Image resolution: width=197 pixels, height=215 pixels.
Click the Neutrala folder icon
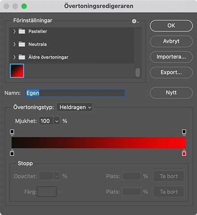[22, 44]
